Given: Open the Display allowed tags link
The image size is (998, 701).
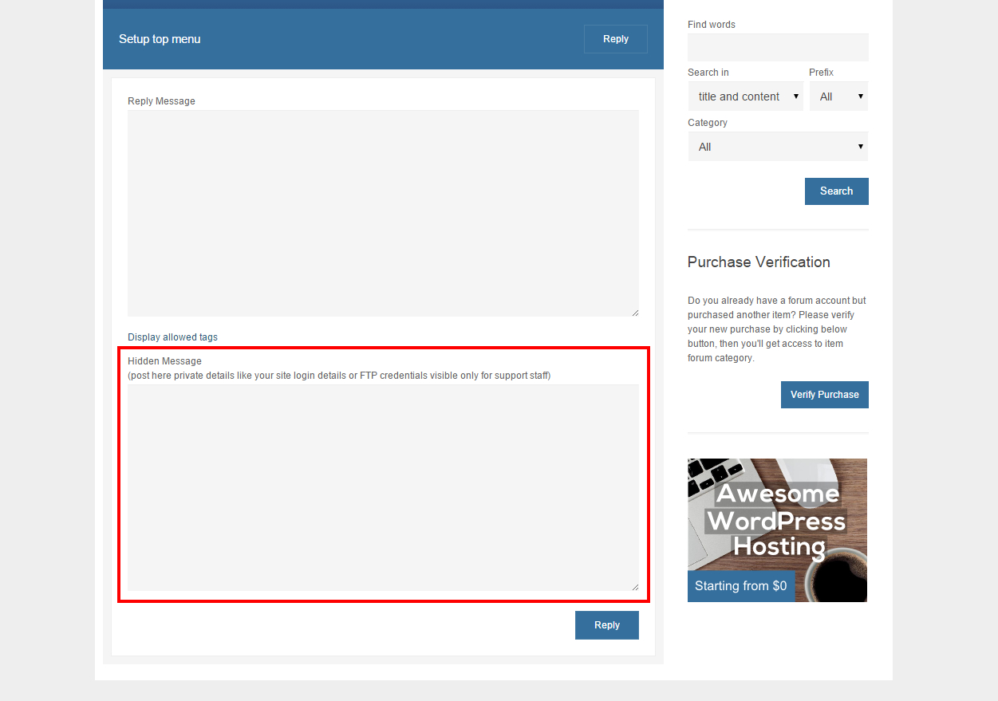Looking at the screenshot, I should [x=172, y=337].
